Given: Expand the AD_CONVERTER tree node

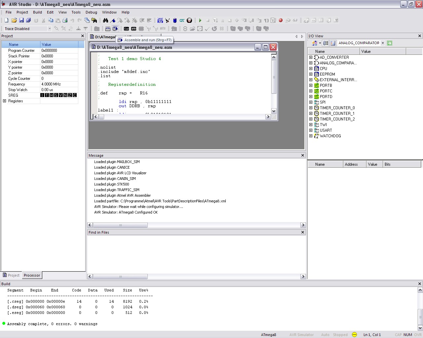Looking at the screenshot, I should coord(311,57).
